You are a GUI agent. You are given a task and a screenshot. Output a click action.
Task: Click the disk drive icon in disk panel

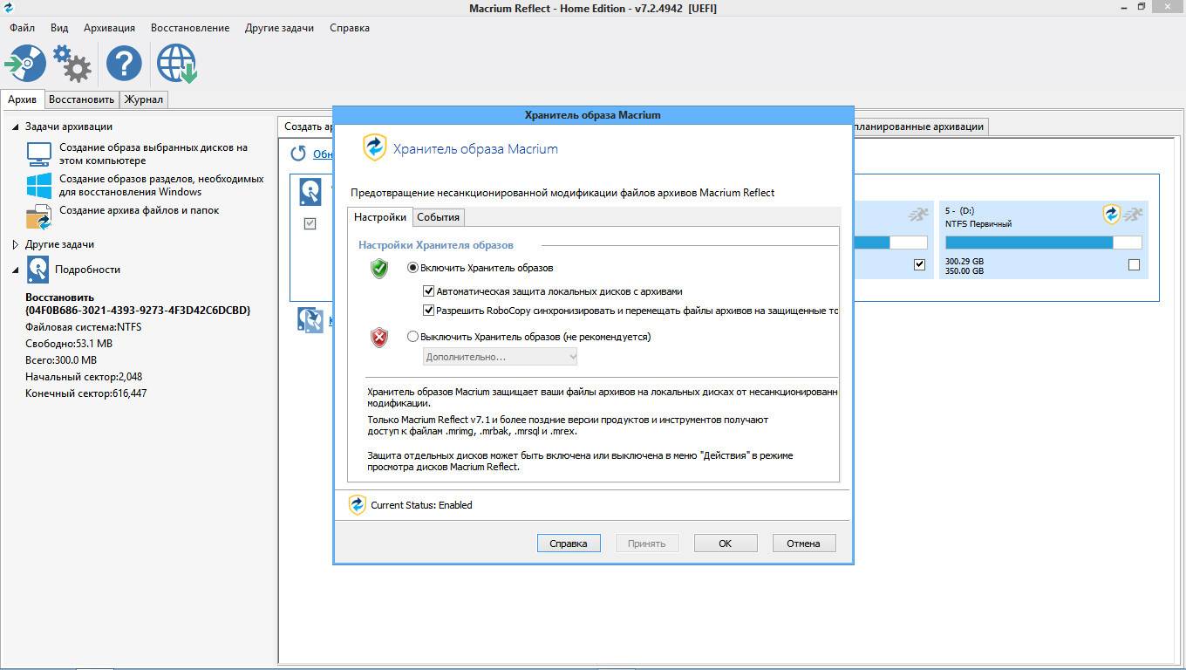[x=310, y=191]
